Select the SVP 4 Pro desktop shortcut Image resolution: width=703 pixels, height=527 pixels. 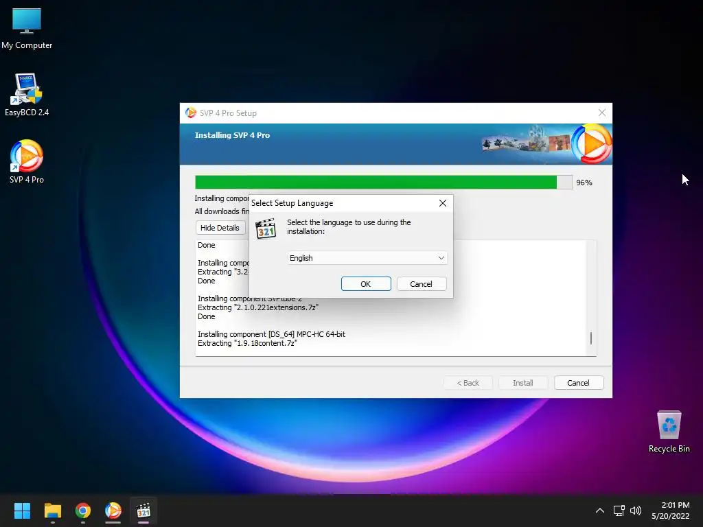(x=27, y=162)
